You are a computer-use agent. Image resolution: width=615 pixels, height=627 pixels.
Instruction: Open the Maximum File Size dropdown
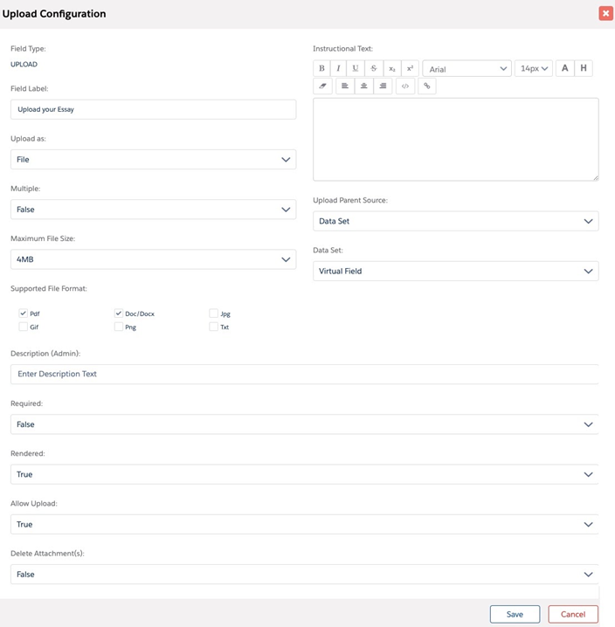point(153,259)
